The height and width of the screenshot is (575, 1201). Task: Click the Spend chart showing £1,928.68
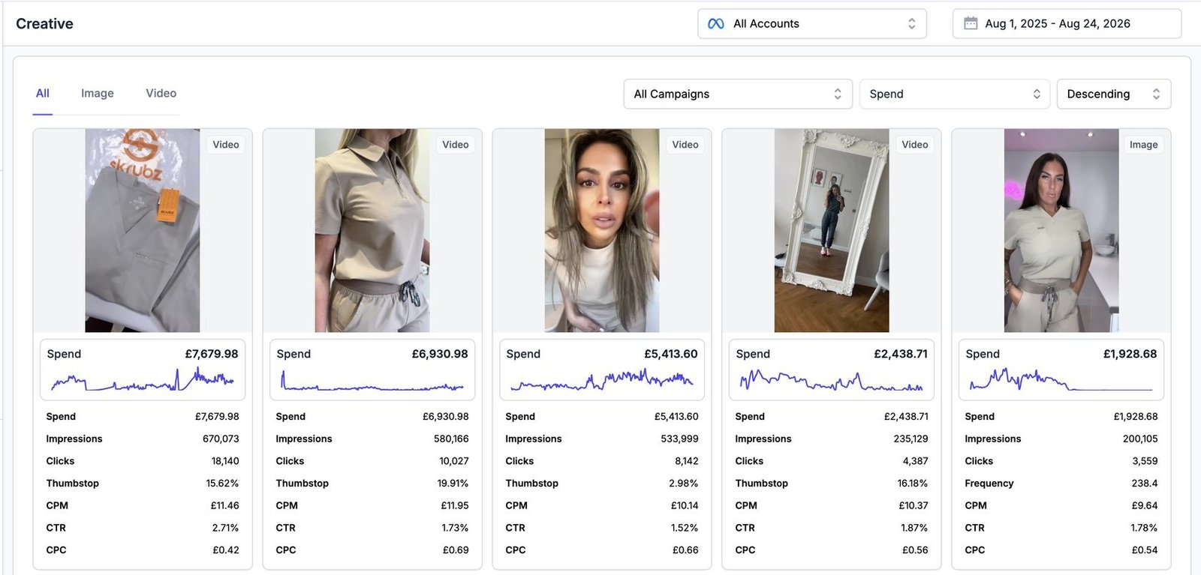click(x=1061, y=370)
